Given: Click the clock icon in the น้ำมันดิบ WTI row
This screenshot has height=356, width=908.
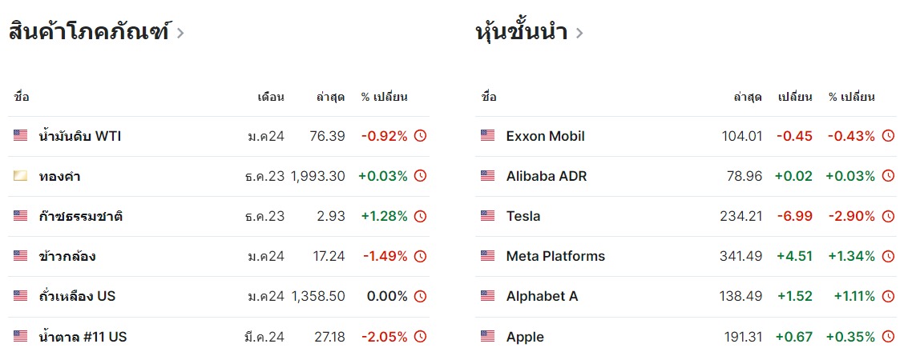Looking at the screenshot, I should tap(421, 136).
